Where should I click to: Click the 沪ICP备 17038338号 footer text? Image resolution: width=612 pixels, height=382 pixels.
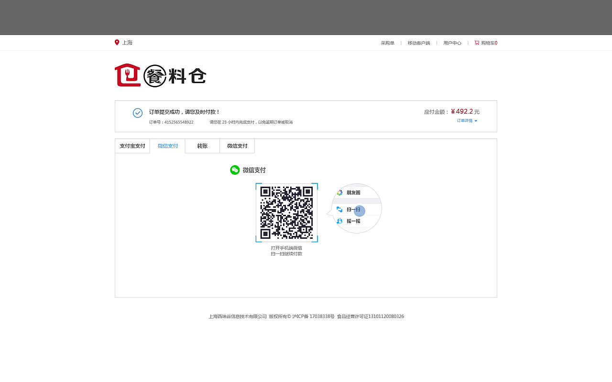click(314, 316)
